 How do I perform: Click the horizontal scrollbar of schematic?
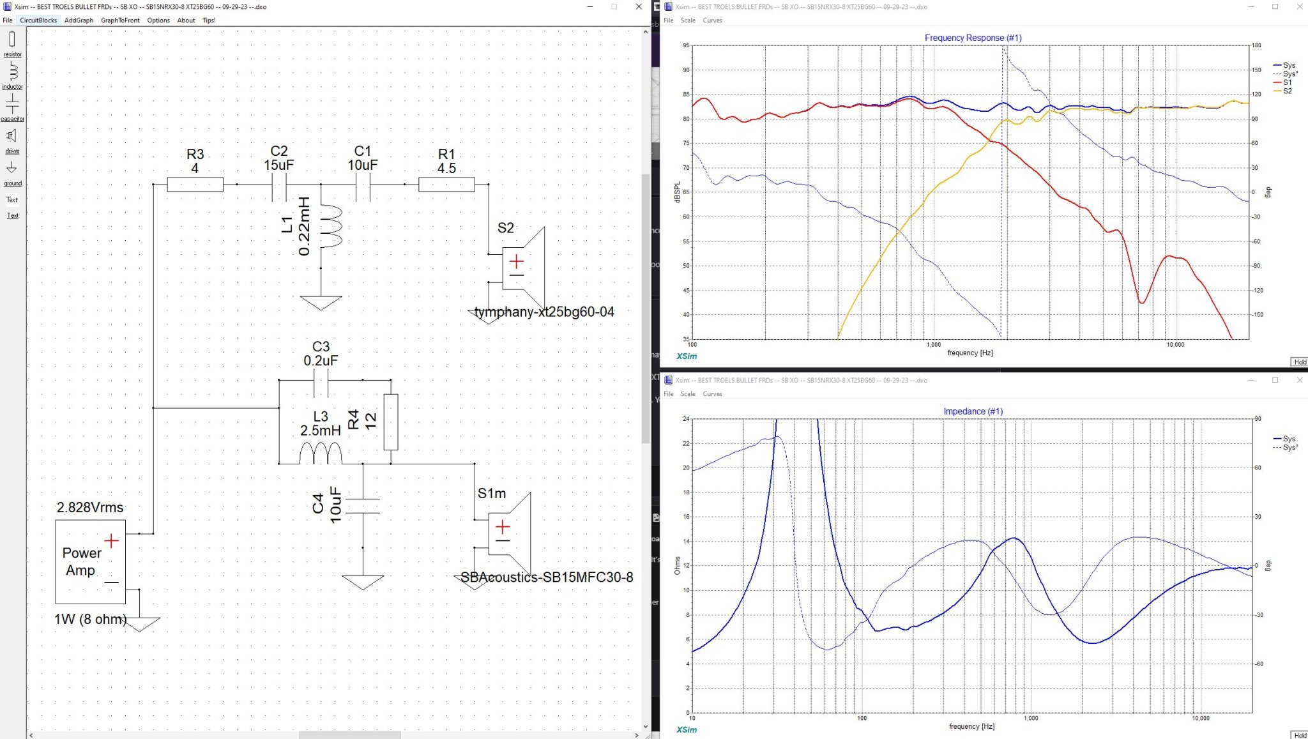coord(350,735)
